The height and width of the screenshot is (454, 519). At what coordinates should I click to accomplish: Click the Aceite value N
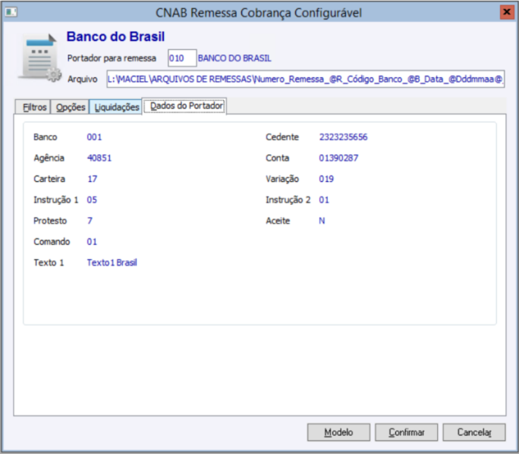point(322,221)
